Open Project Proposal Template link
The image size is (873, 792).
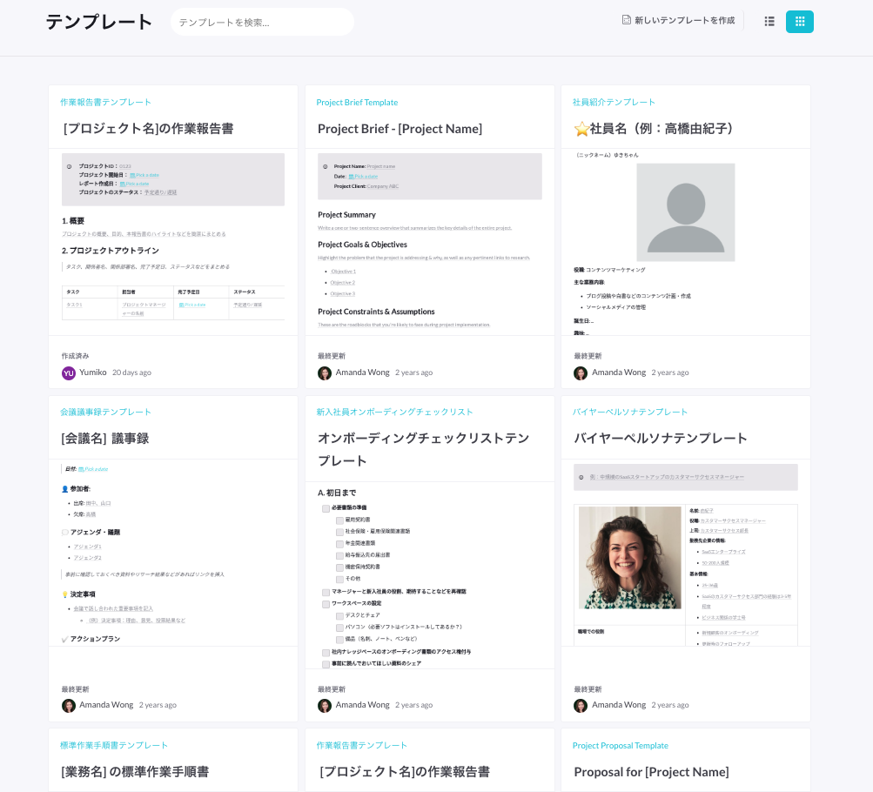click(621, 745)
